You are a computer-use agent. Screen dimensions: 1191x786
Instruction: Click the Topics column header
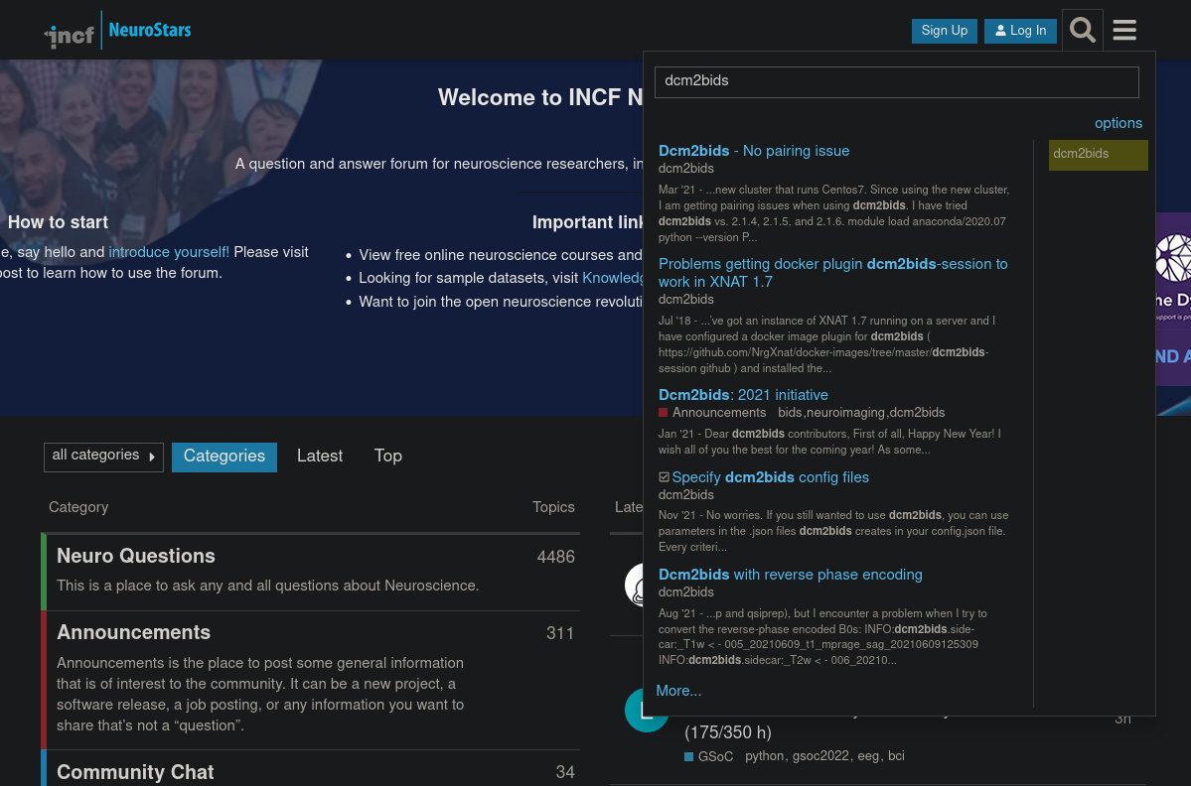point(553,507)
